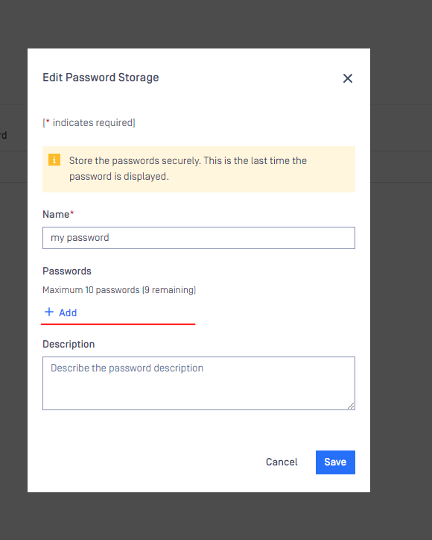Screen dimensions: 432x540
Task: Close the Edit Password Storage dialog
Action: (x=348, y=78)
